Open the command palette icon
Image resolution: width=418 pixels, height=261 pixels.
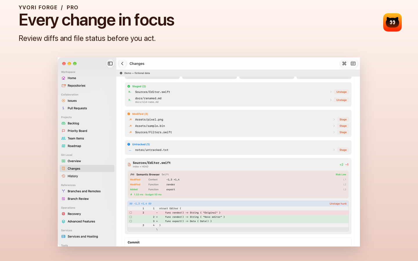pos(344,64)
